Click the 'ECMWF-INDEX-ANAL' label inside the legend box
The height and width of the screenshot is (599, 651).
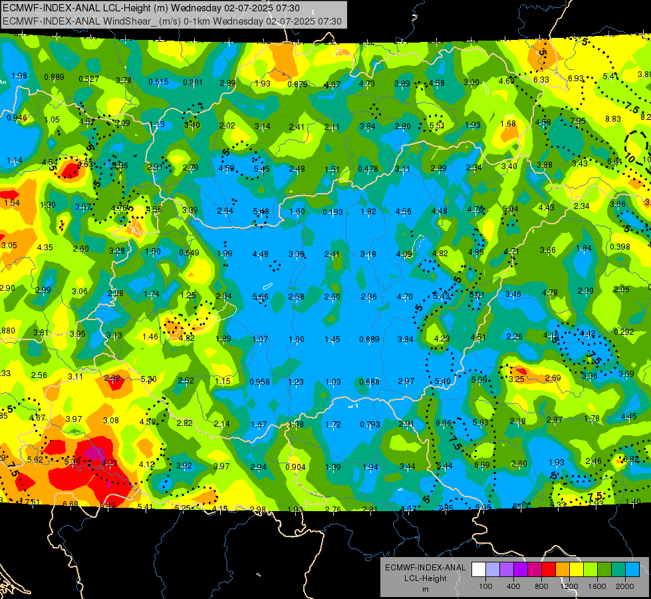tap(425, 568)
